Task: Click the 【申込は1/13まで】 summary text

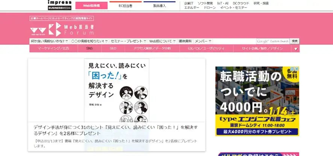Action: point(115,144)
